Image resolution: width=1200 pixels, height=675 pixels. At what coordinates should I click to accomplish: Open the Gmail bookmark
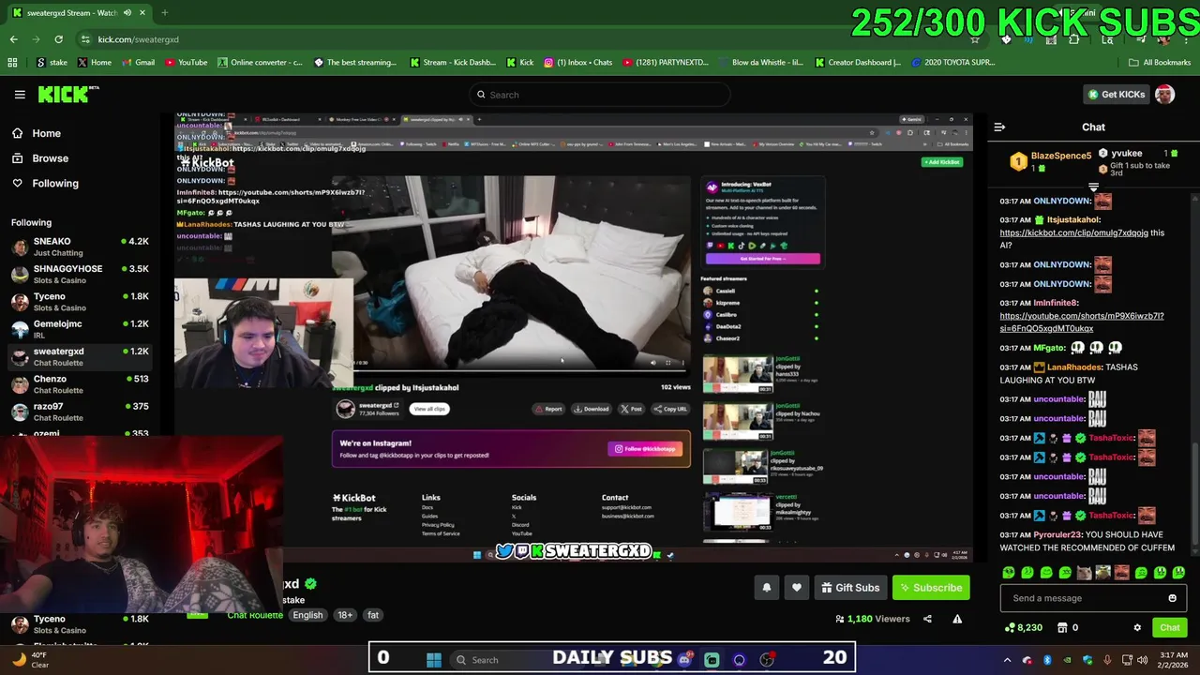pos(137,63)
